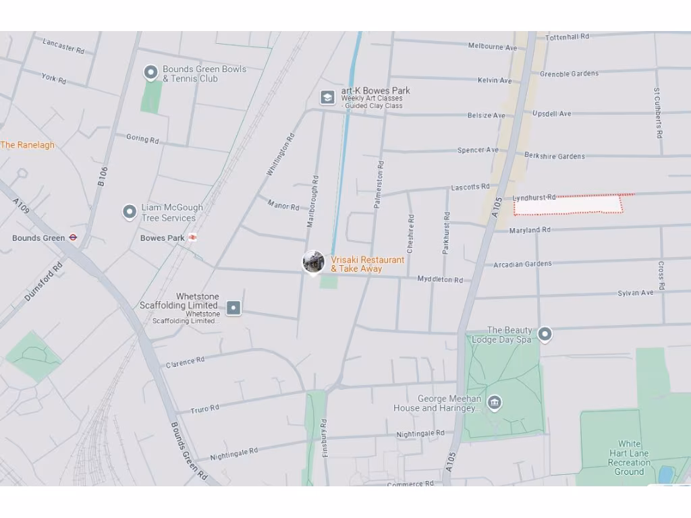691x518 pixels.
Task: Select the art-K Bowes Park education icon
Action: pos(327,97)
